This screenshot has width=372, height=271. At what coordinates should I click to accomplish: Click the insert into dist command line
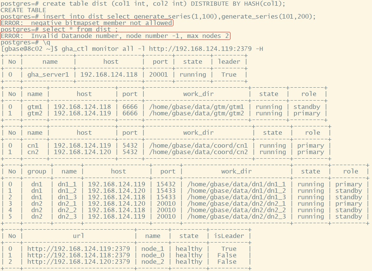tap(158, 17)
